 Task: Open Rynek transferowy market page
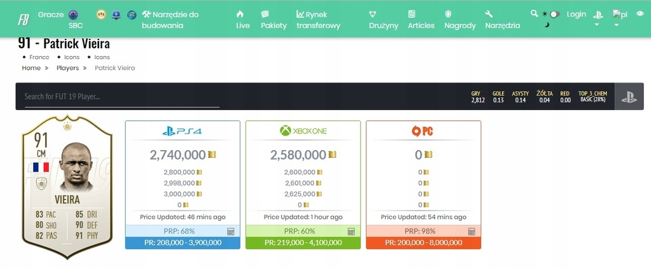(x=319, y=20)
